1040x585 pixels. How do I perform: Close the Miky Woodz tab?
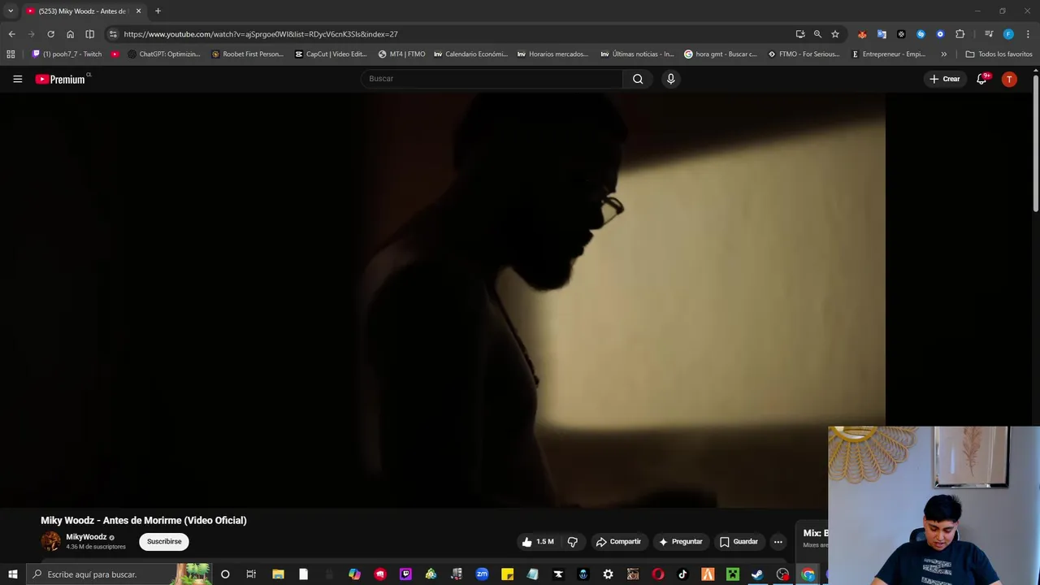point(138,11)
